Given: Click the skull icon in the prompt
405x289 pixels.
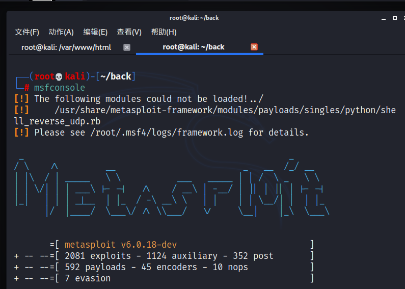Looking at the screenshot, I should pyautogui.click(x=59, y=77).
